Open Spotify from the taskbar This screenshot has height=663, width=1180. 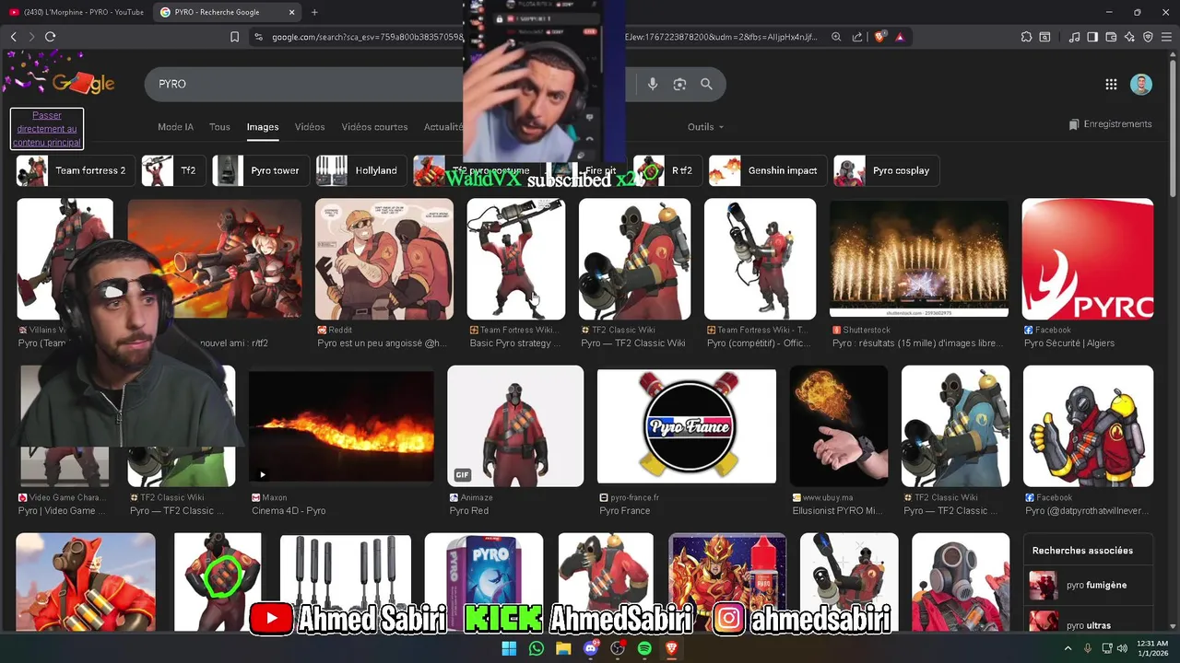[644, 648]
